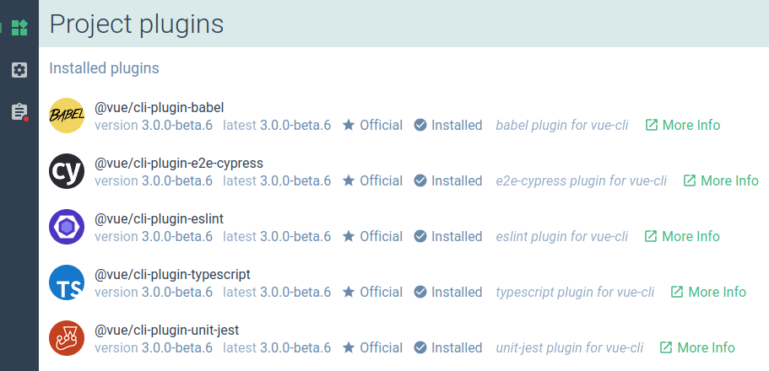769x371 pixels.
Task: Open the Tasks clipboard icon in sidebar
Action: click(x=19, y=112)
